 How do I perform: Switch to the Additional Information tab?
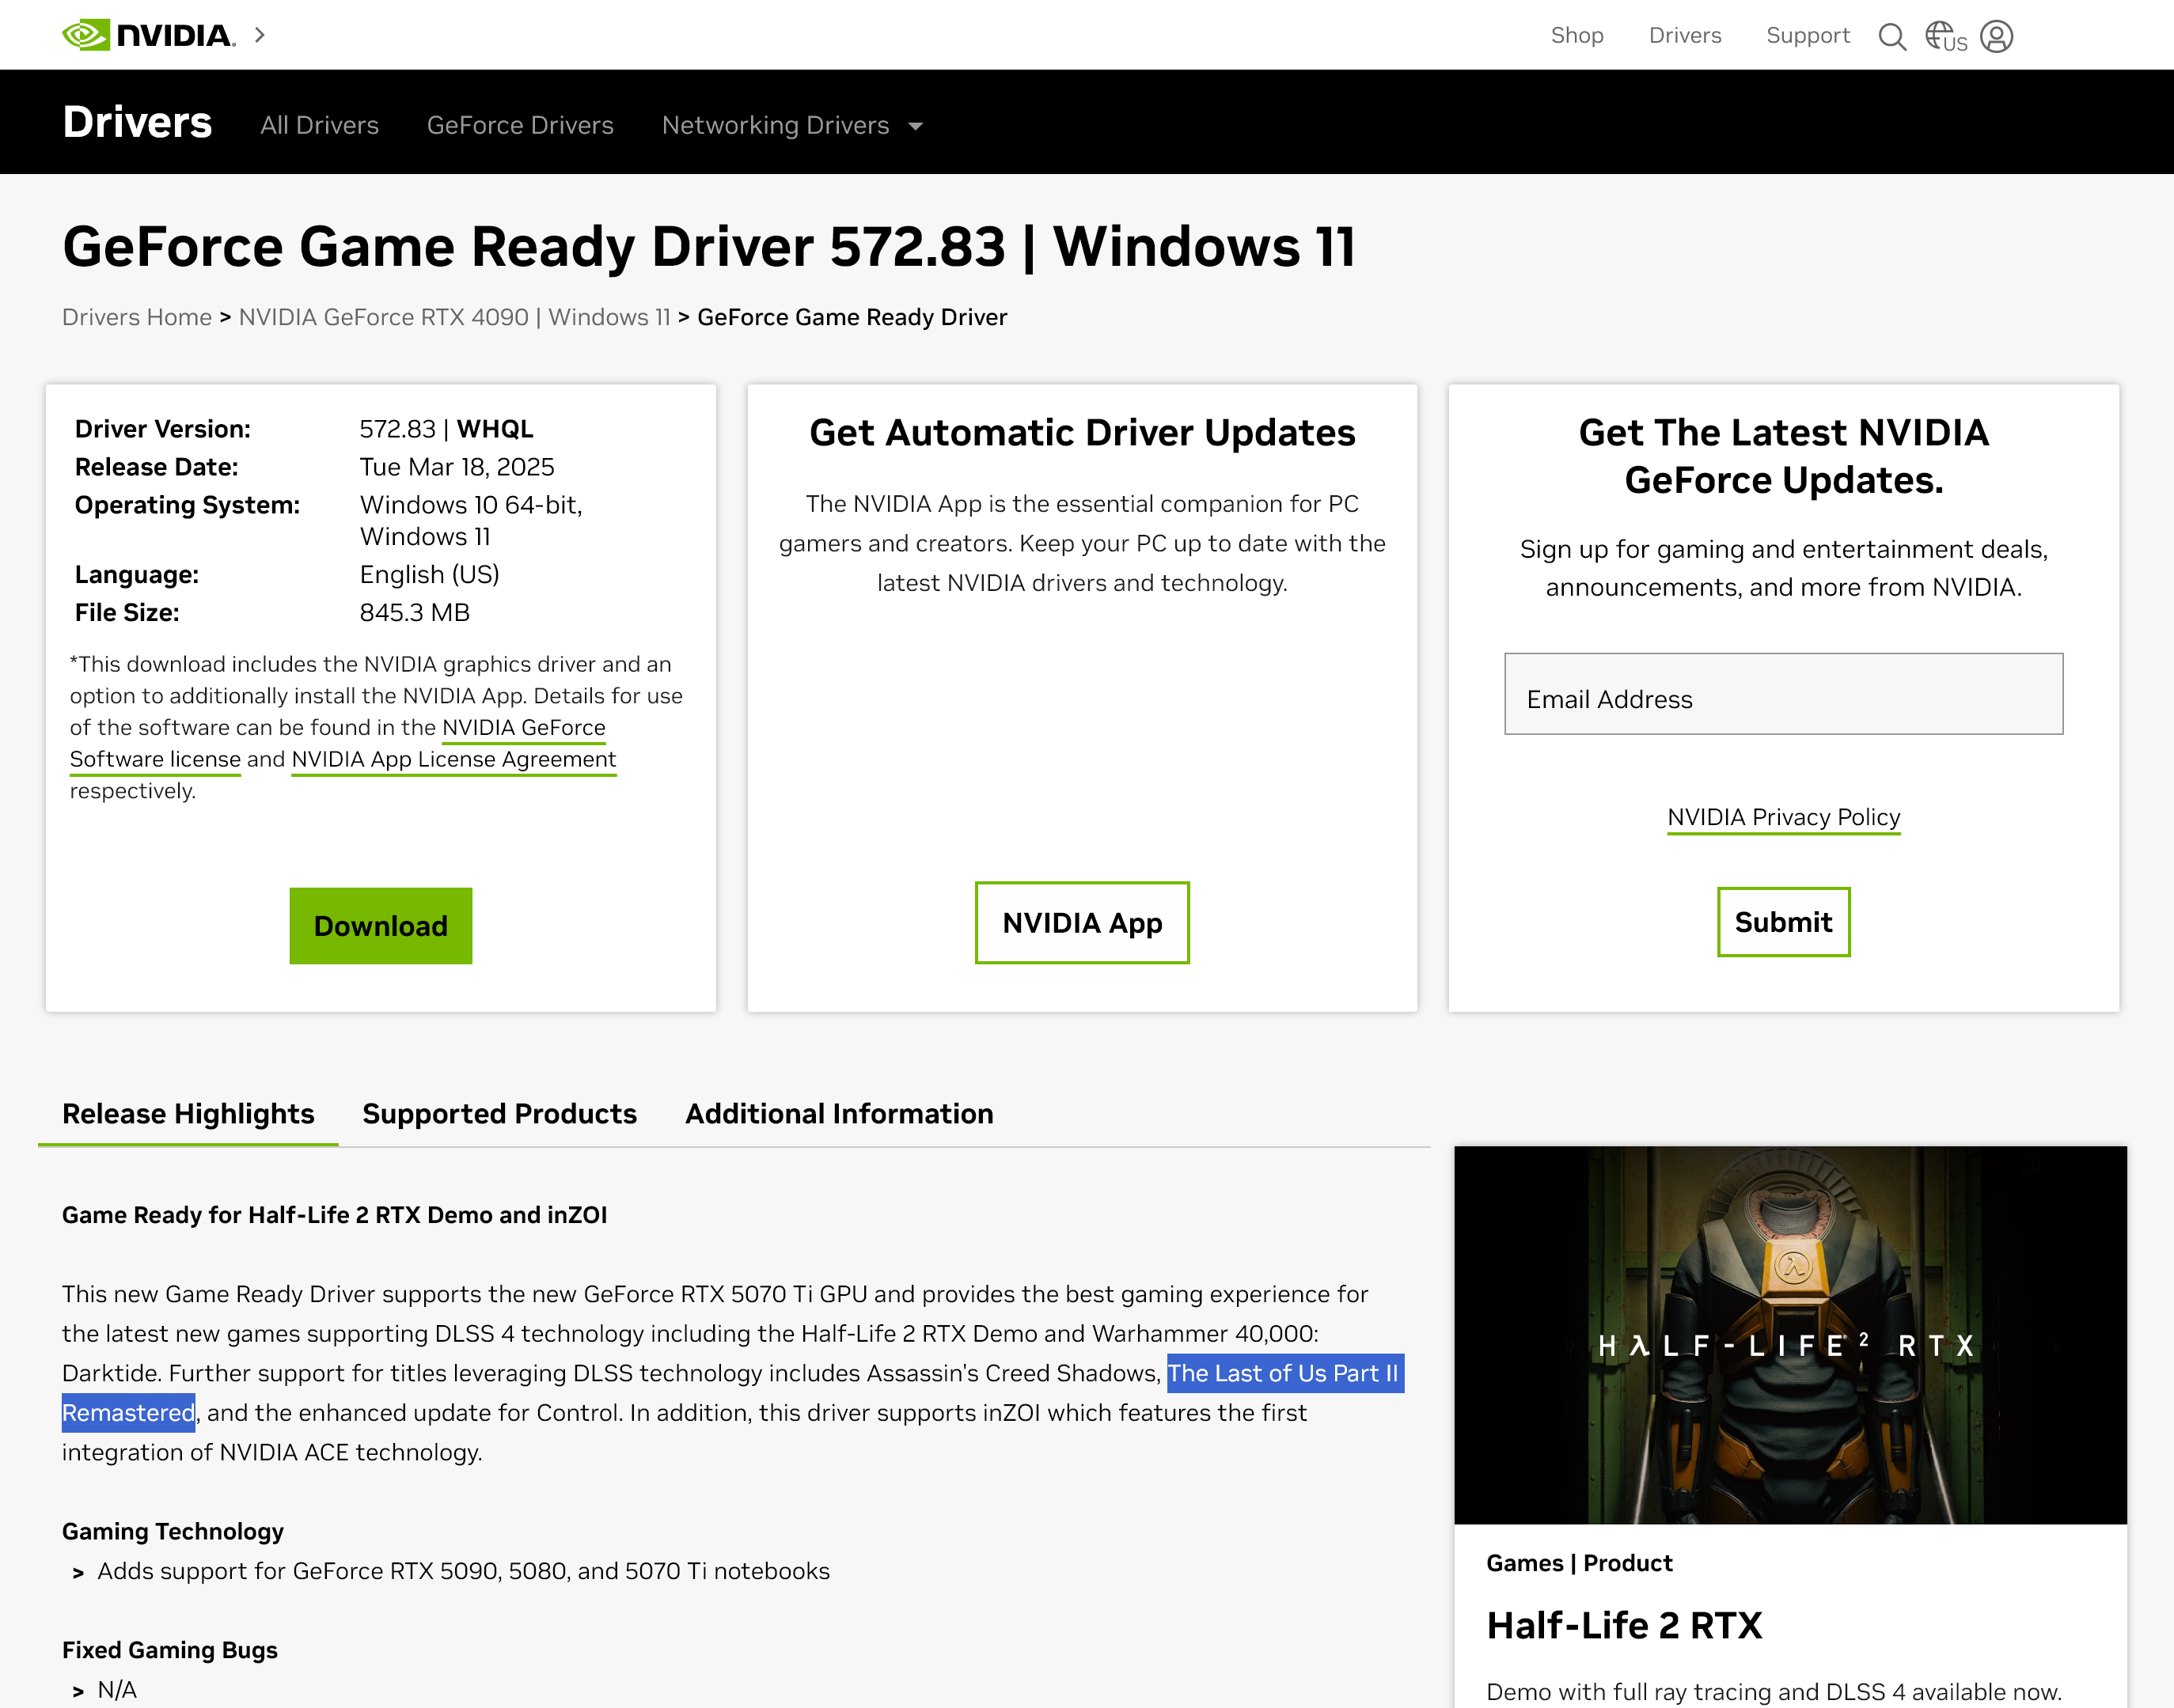(x=838, y=1113)
